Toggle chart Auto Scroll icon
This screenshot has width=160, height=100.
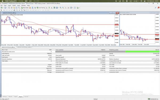pos(66,8)
